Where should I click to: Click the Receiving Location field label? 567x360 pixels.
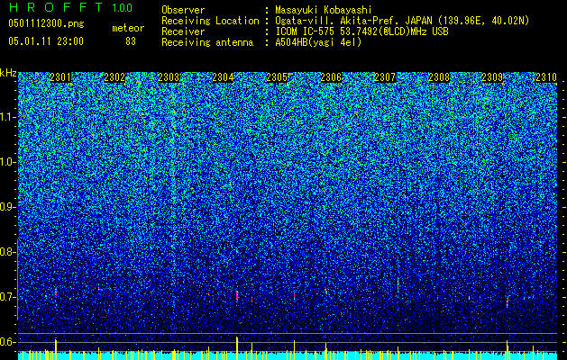tap(210, 21)
